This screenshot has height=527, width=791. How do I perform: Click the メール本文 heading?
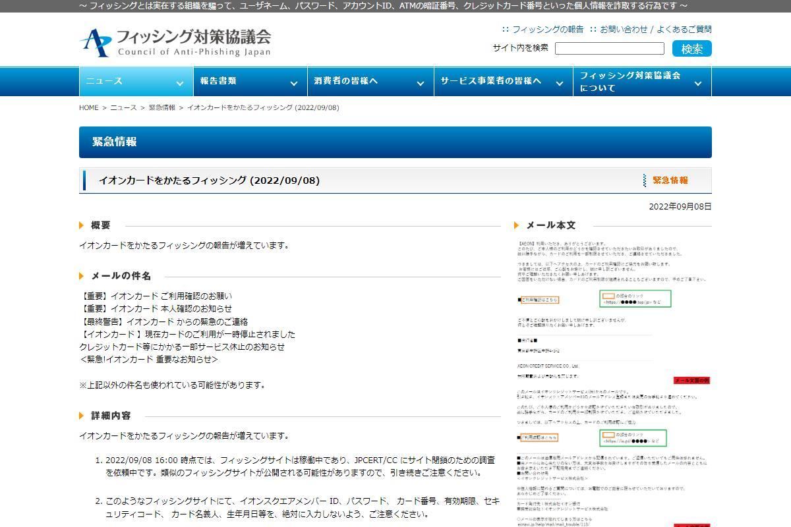click(550, 225)
